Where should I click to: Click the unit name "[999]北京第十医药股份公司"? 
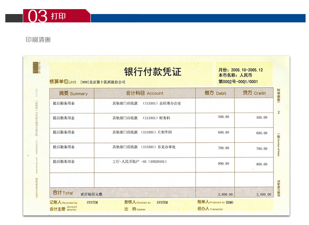[103, 82]
